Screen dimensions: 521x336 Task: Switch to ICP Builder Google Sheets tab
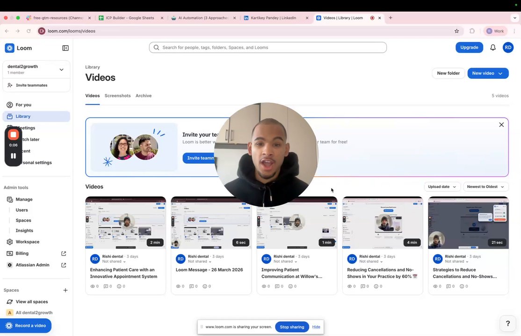pos(130,18)
